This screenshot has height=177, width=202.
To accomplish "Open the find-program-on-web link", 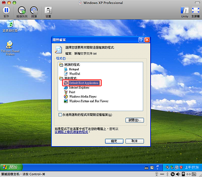I will coord(71,132).
